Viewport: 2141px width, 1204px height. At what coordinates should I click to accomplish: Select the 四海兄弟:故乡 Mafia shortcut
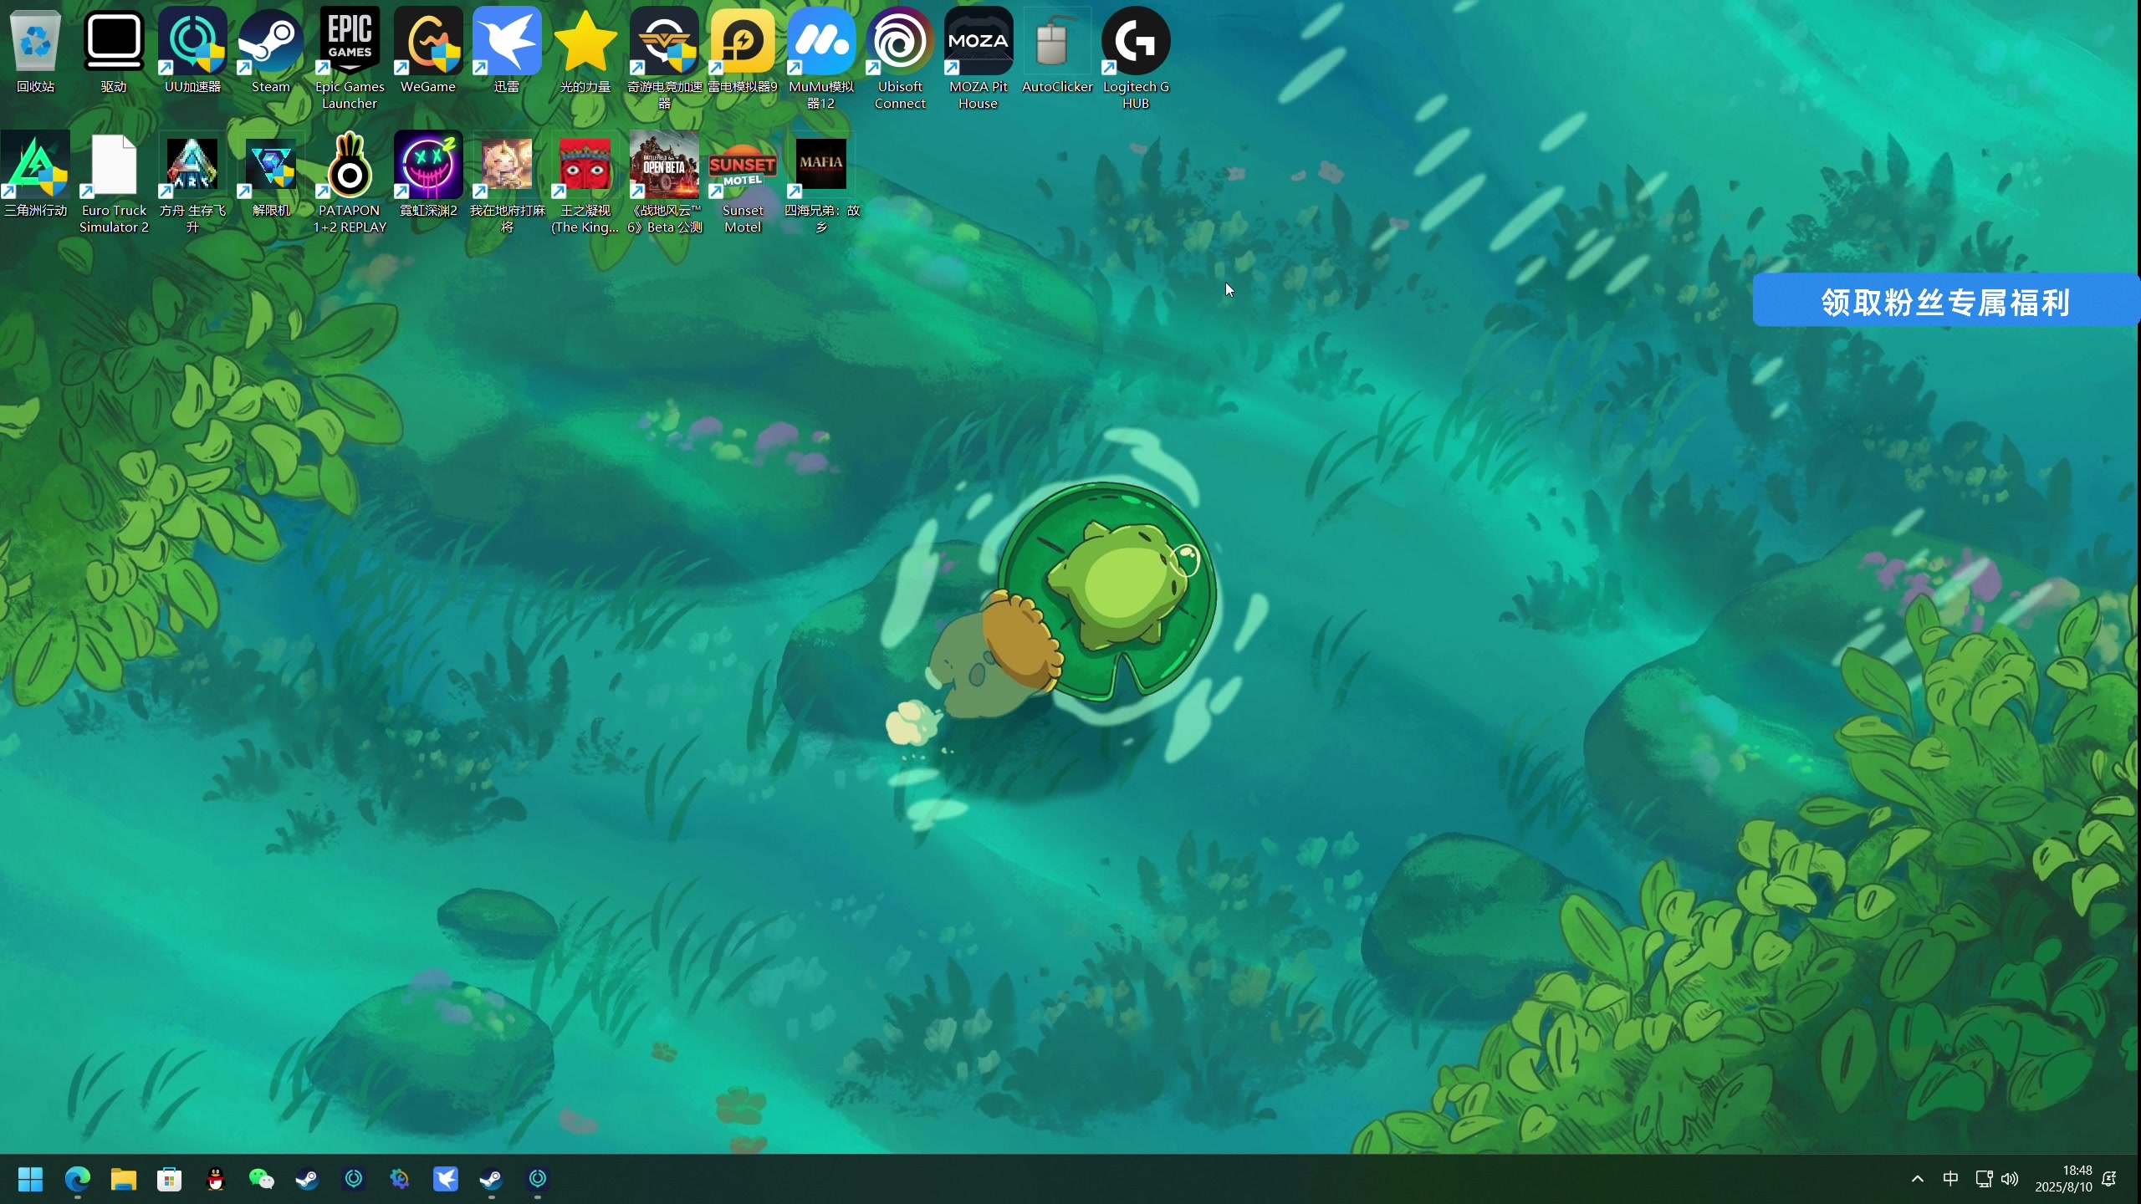(x=821, y=182)
